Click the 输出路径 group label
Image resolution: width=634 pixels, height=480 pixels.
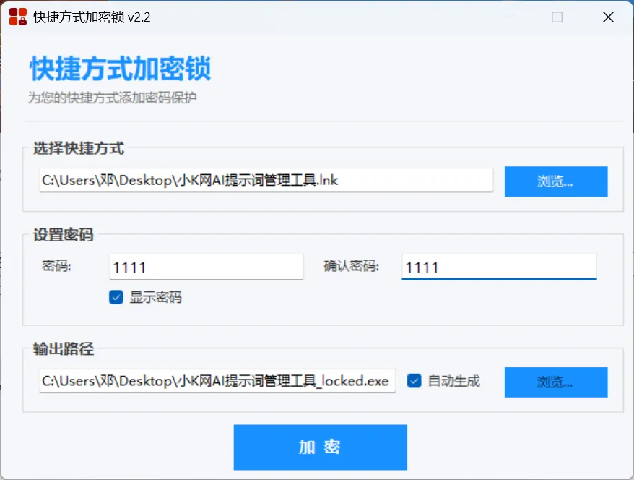(x=64, y=348)
